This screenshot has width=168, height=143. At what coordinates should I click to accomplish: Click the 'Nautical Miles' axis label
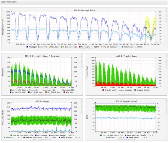[2, 117]
